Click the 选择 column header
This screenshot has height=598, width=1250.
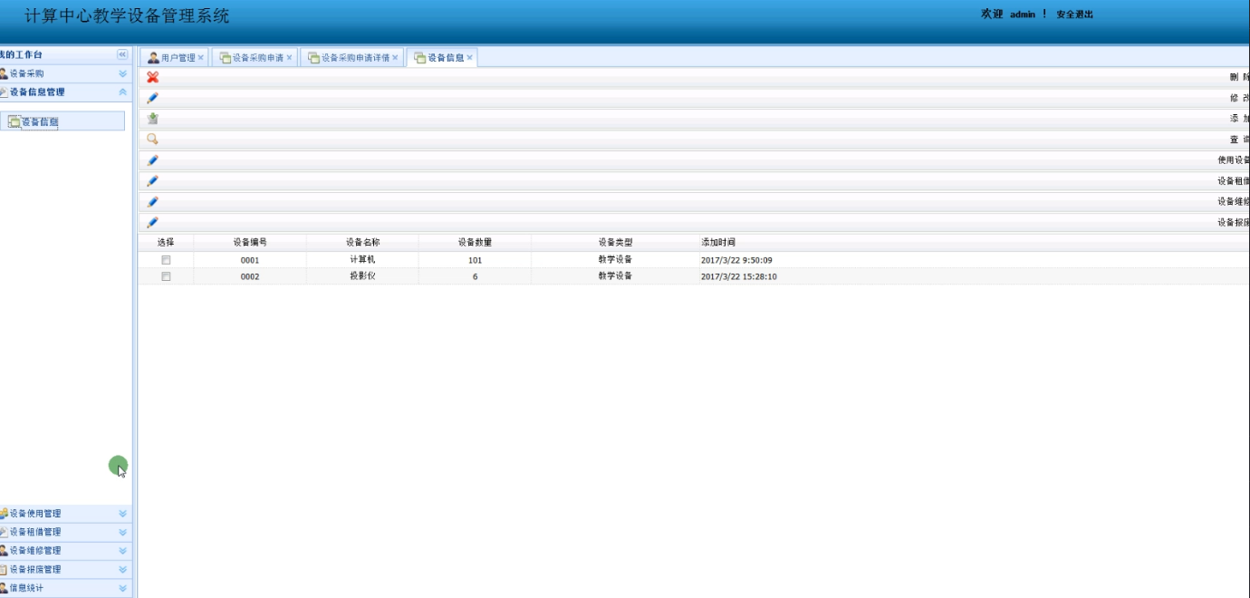pyautogui.click(x=166, y=243)
